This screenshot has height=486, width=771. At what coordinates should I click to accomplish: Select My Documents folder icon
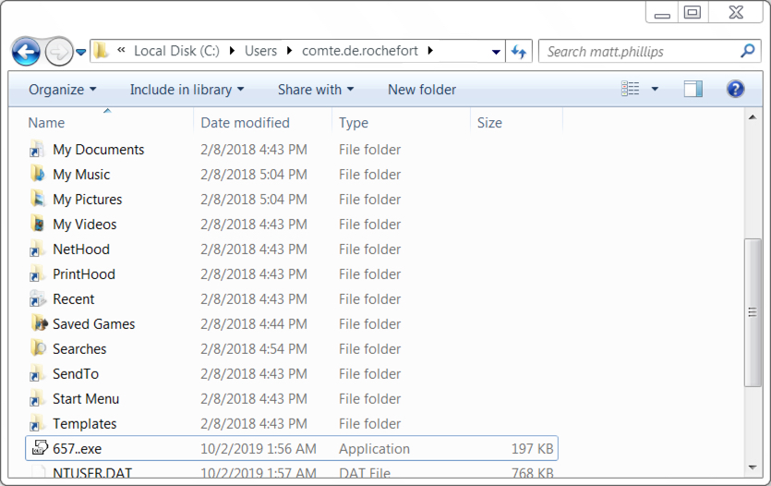click(38, 149)
